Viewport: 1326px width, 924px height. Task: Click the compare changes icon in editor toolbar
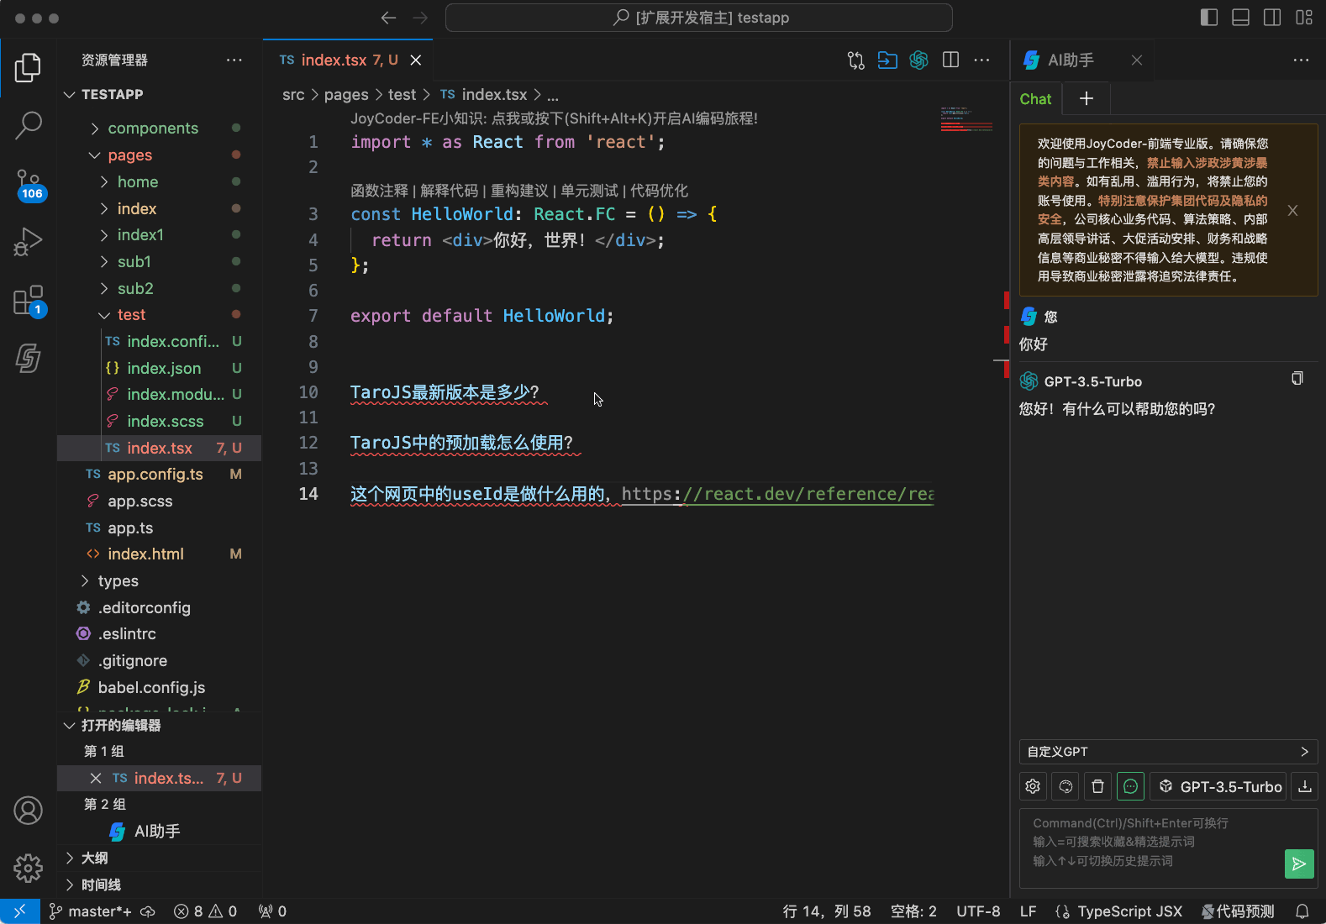click(x=855, y=60)
